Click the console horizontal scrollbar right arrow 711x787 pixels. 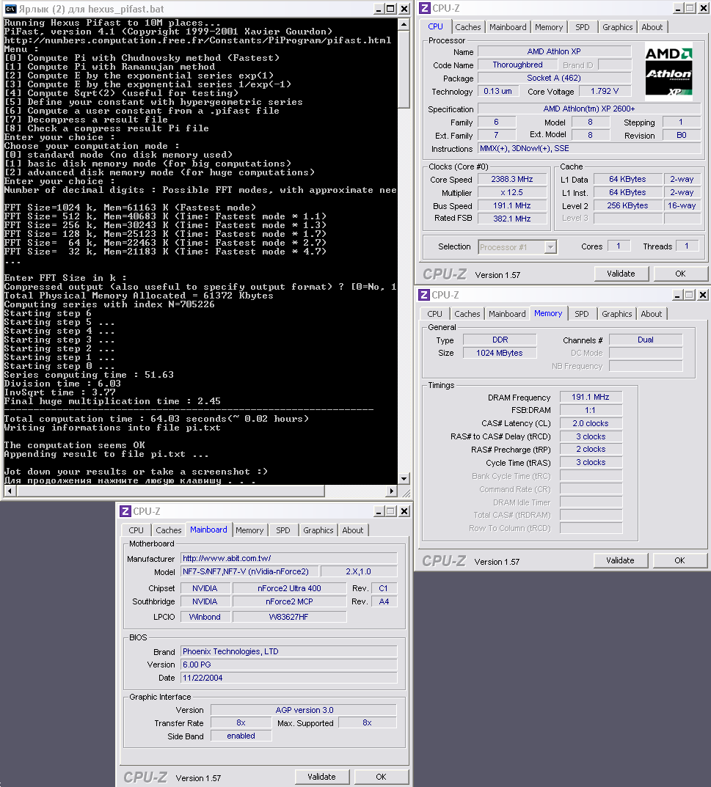392,491
